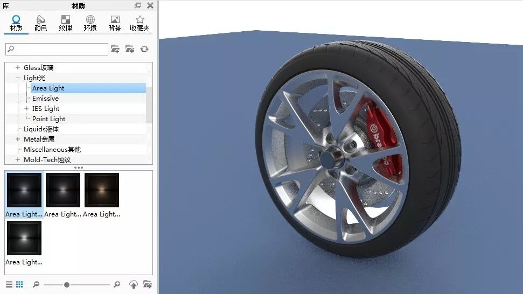Open the 收藏夹 favorites tab
Screen dimensions: 523x294
[x=140, y=23]
